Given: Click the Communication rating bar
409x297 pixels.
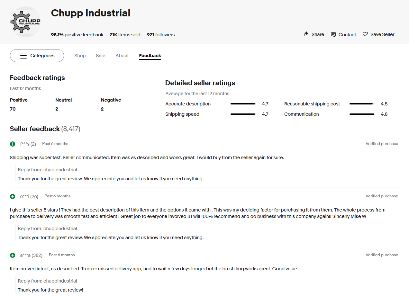Looking at the screenshot, I should 362,114.
